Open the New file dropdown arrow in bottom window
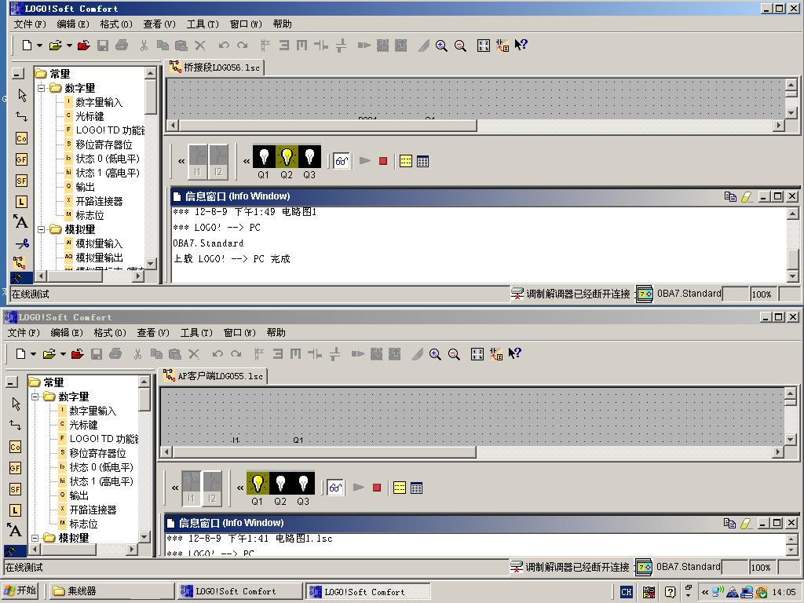This screenshot has width=804, height=603. 33,354
